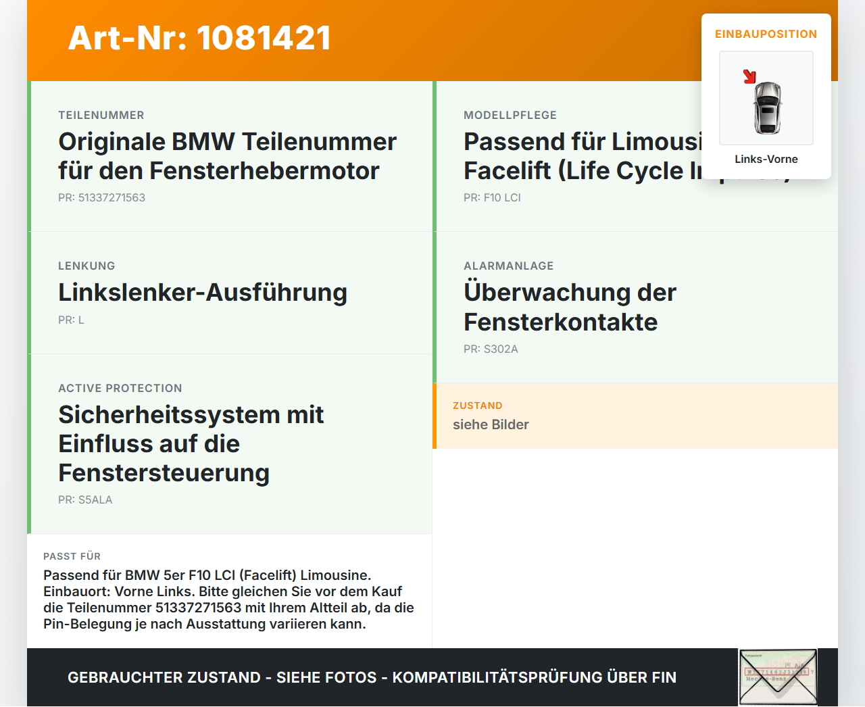Click the Linkslenker-Ausführung heading
This screenshot has width=865, height=707.
point(203,293)
